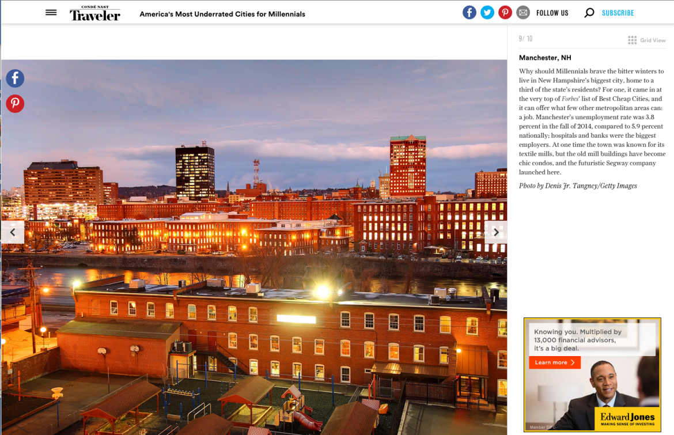Advance to the next slide with the right chevron
This screenshot has height=435, width=674.
point(495,232)
